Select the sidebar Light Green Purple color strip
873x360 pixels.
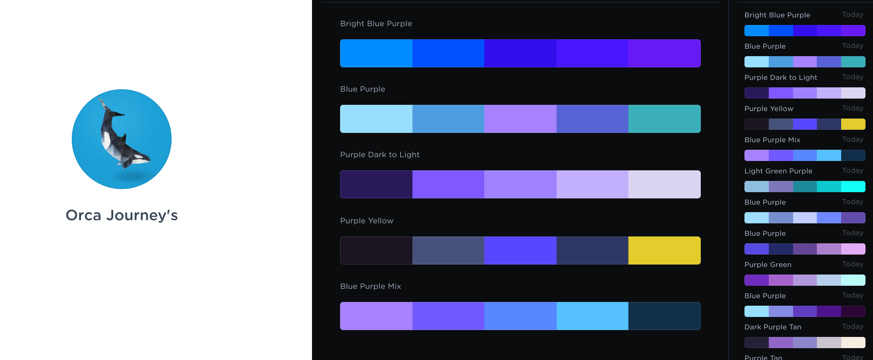click(x=805, y=187)
